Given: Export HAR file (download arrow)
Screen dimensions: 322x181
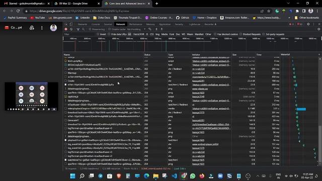Looking at the screenshot, I should [162, 29].
